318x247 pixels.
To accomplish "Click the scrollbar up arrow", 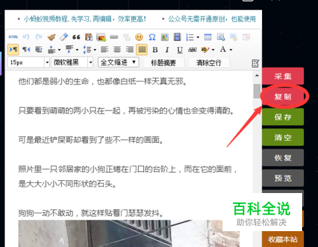I will 257,76.
